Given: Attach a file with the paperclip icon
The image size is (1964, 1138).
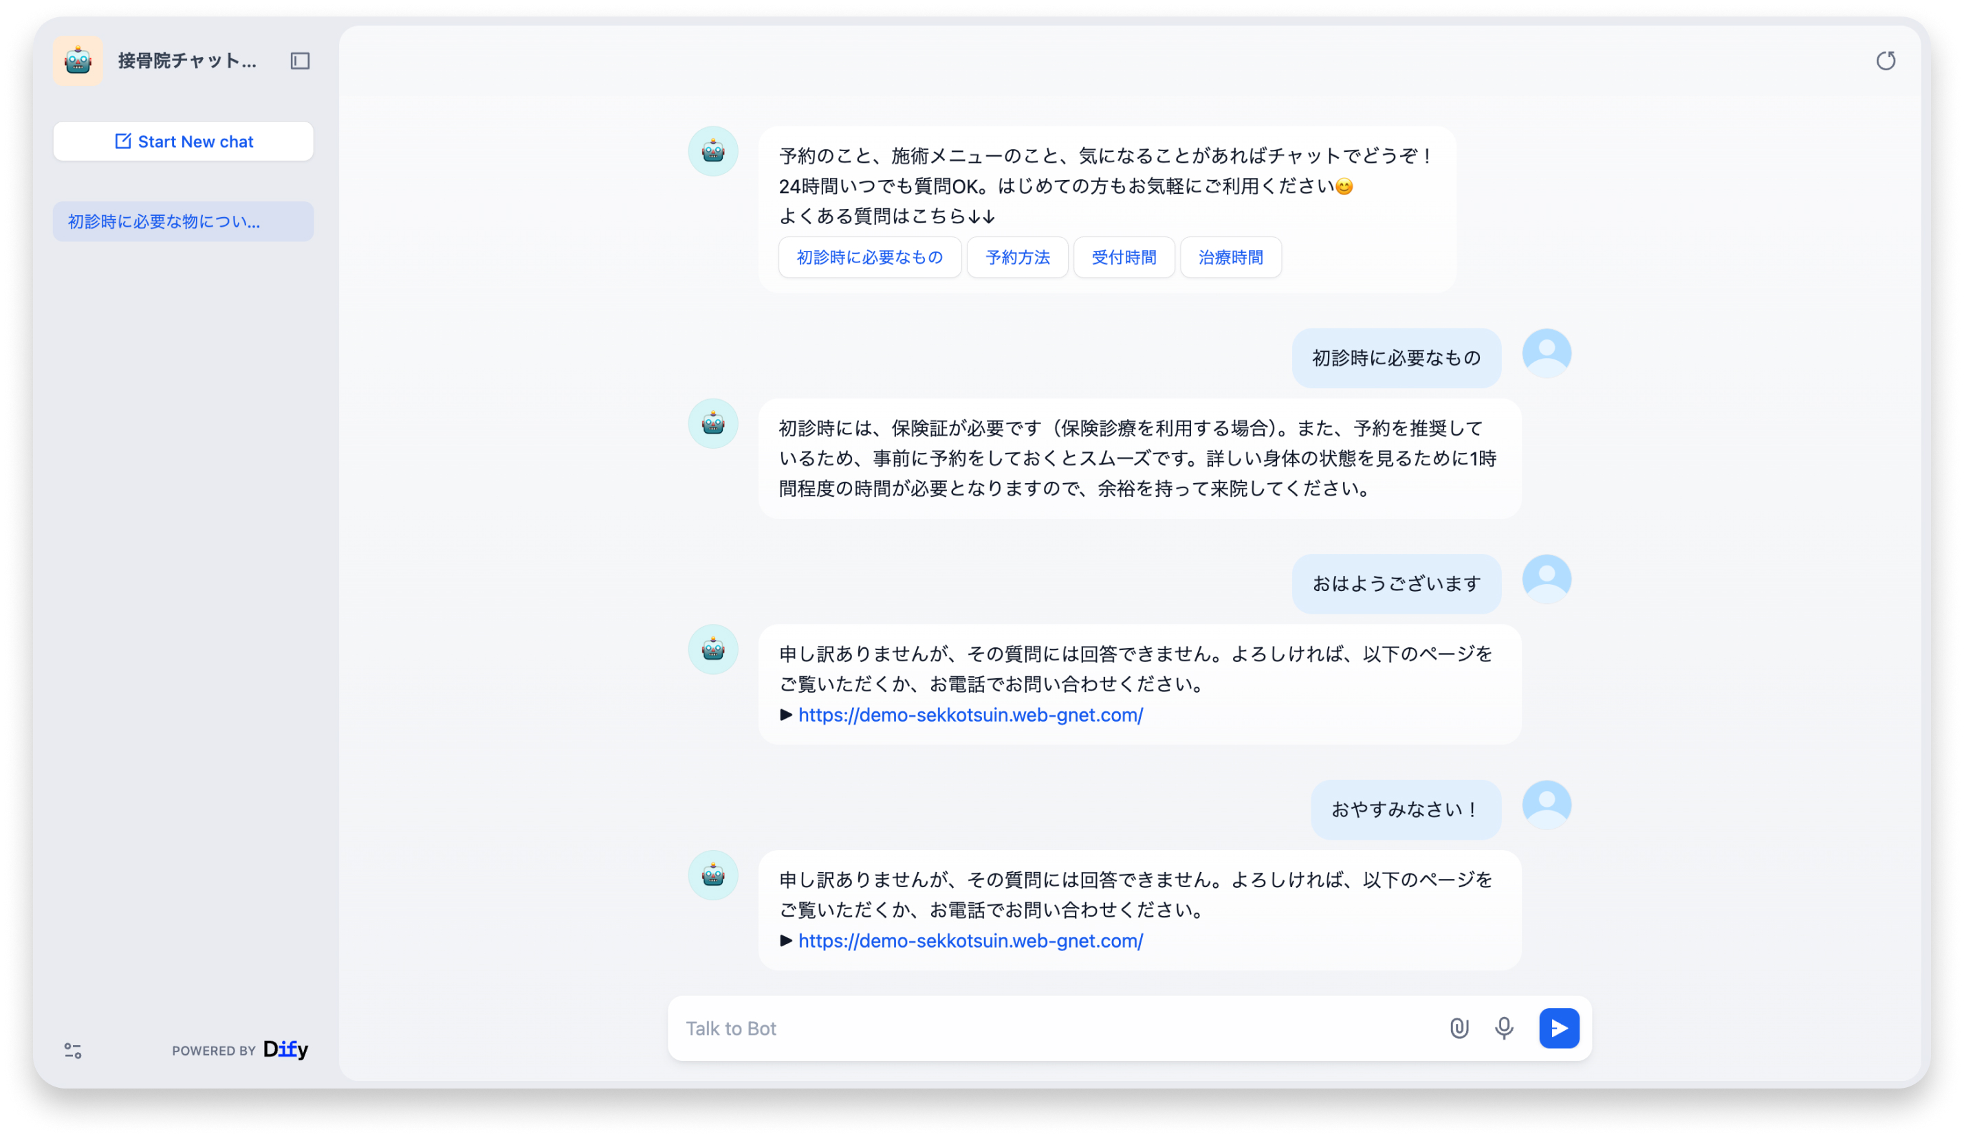Looking at the screenshot, I should tap(1459, 1028).
